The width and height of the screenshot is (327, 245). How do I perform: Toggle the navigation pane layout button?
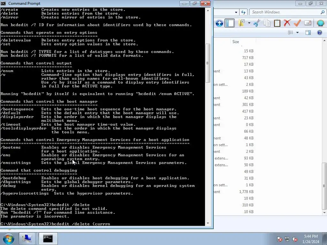[x=230, y=23]
